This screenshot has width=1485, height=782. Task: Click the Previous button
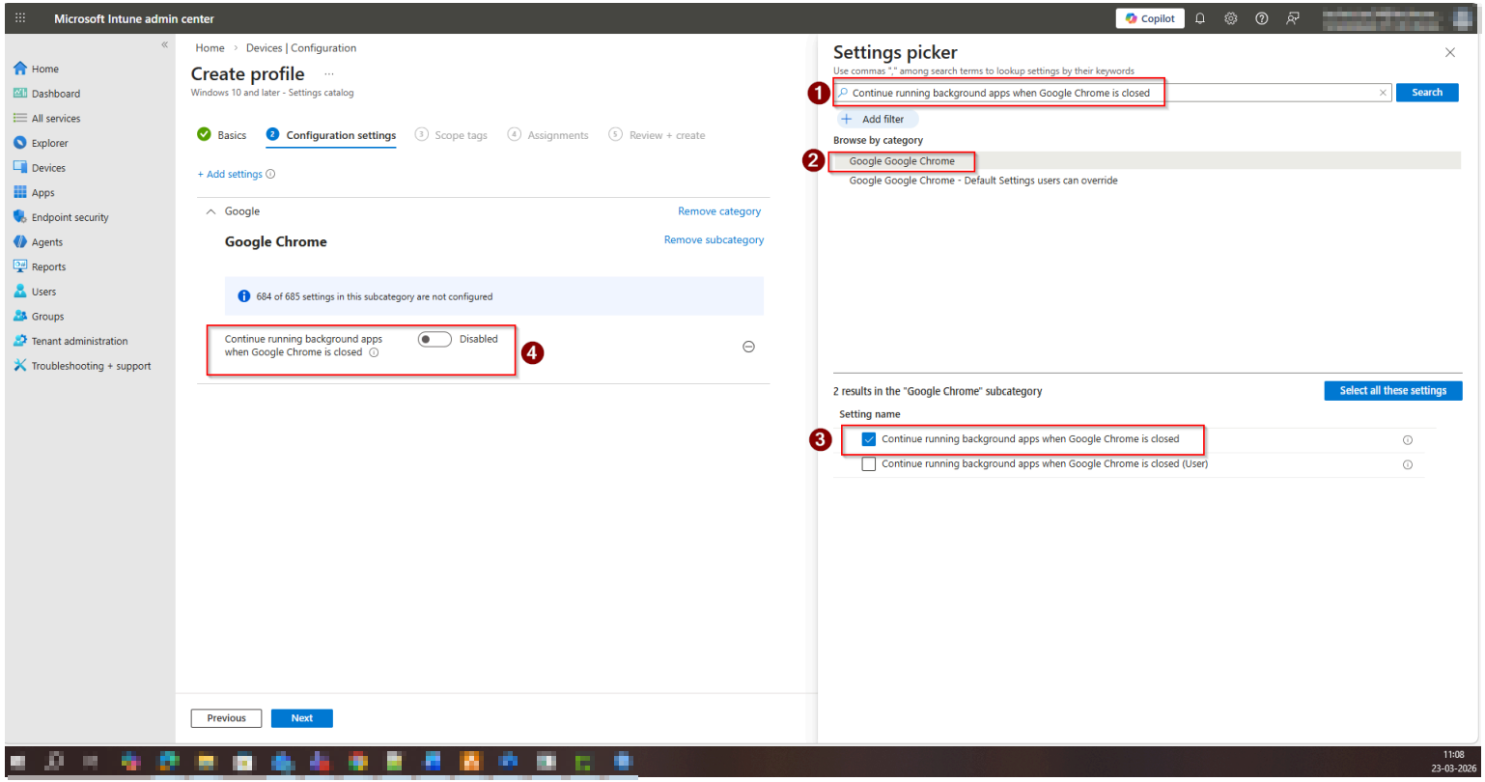click(x=226, y=718)
